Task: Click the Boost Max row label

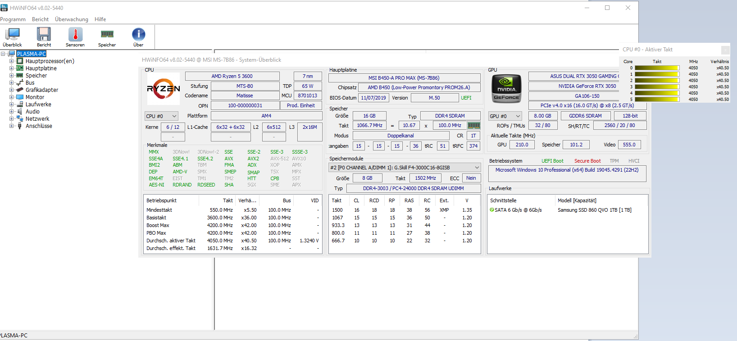Action: [x=158, y=225]
